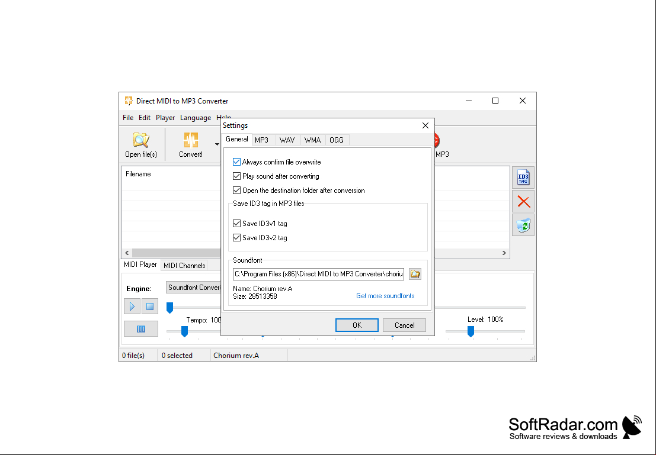Switch to the WMA settings tab

312,140
